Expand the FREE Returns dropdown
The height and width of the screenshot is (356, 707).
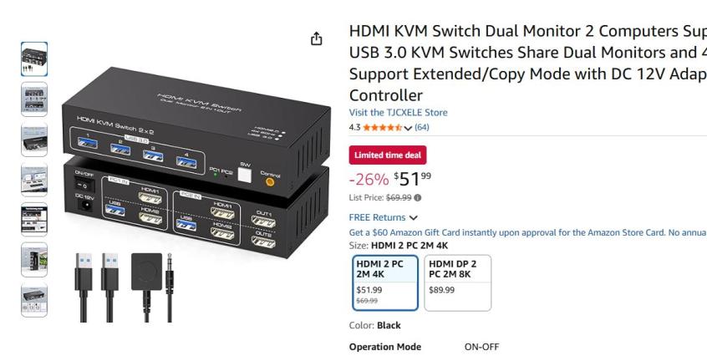coord(384,217)
